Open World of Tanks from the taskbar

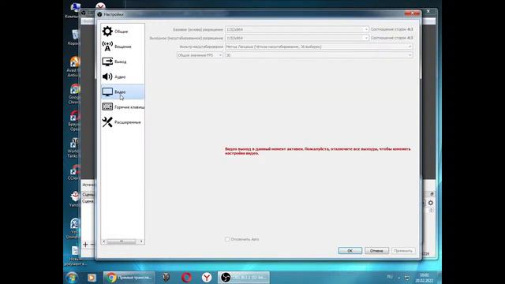[166, 277]
